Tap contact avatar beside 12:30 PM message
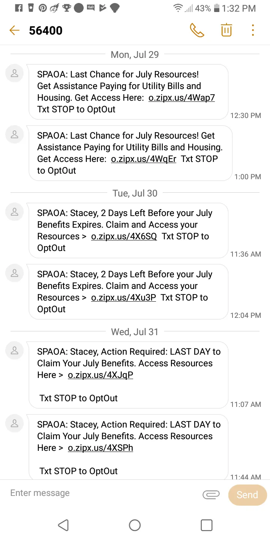270x541 pixels. pyautogui.click(x=15, y=73)
